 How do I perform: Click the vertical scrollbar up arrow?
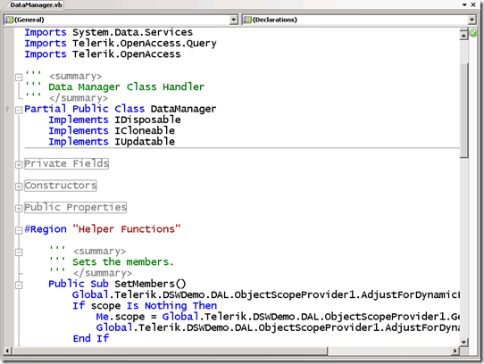point(463,36)
